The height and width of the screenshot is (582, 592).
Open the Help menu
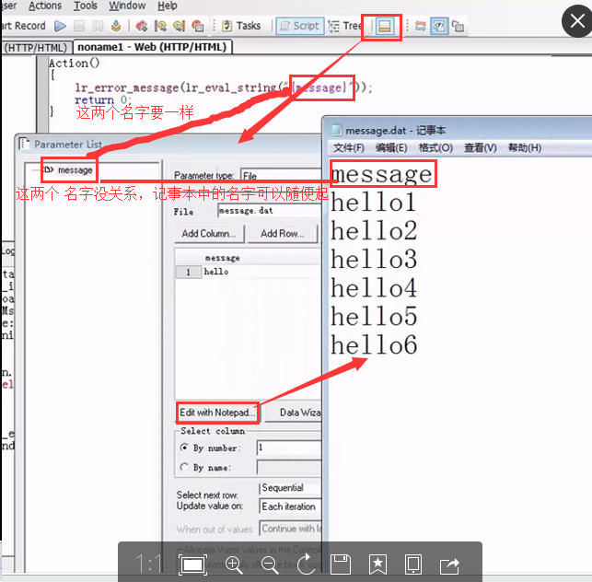[168, 6]
